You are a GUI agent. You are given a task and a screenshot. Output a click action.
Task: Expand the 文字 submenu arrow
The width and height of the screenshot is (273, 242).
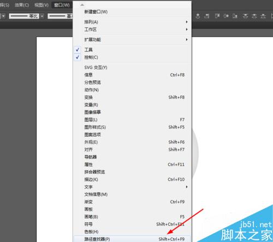click(x=187, y=187)
